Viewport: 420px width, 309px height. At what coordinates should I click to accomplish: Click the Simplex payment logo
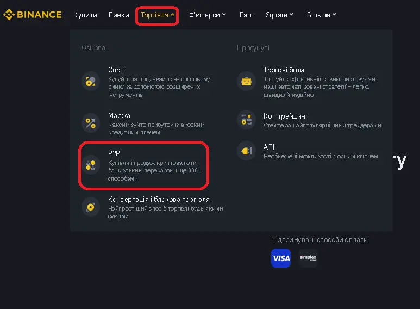(308, 258)
